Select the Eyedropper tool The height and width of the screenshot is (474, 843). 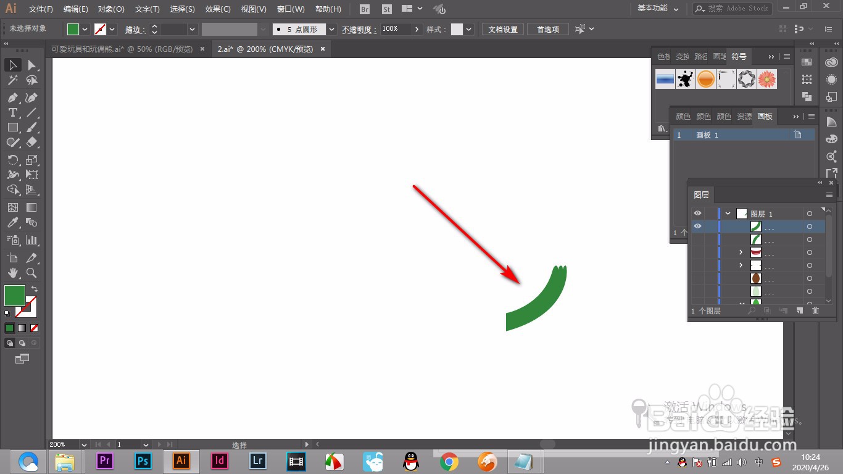(x=12, y=222)
